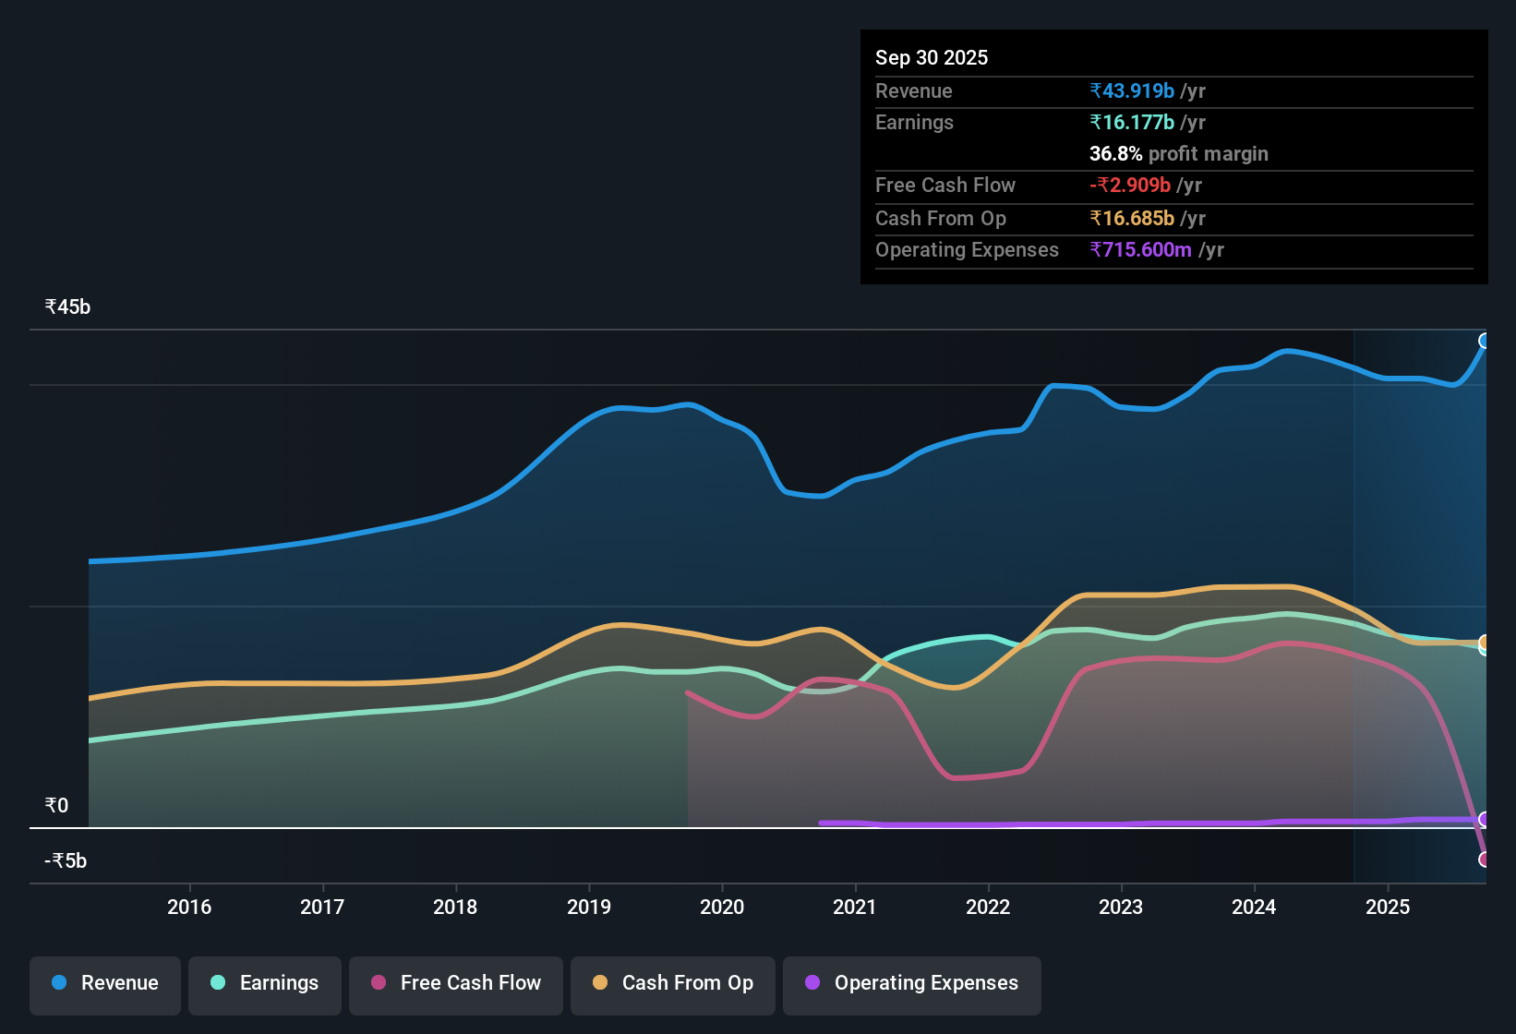
Task: Toggle the Operating Expenses series visibility
Action: [x=911, y=983]
